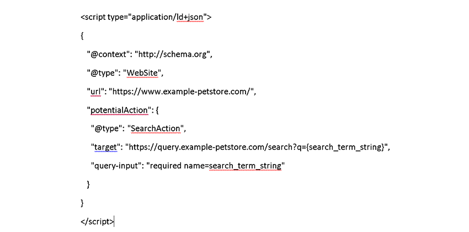Screen dimensions: 469x232
Task: Click "required name=search_term_string" value
Action: pos(215,166)
